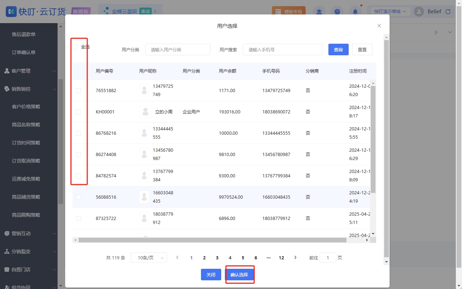Click the avatar of user 13344445555
462x289 pixels.
[144, 133]
